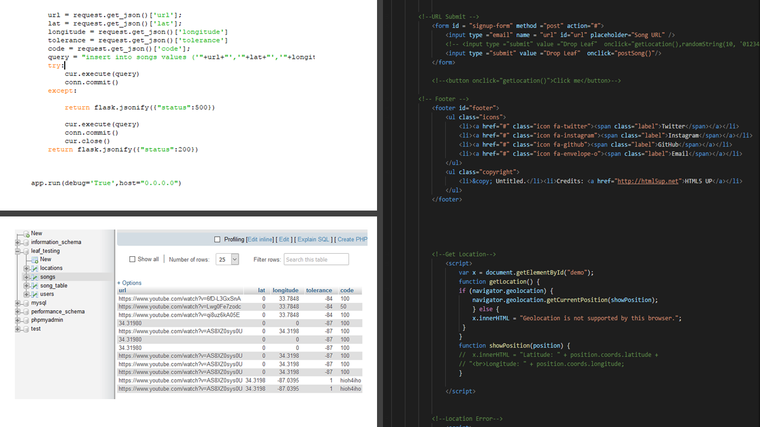Image resolution: width=760 pixels, height=427 pixels.
Task: Click url cell ending in Lwg0Fe7zodc
Action: (180, 307)
